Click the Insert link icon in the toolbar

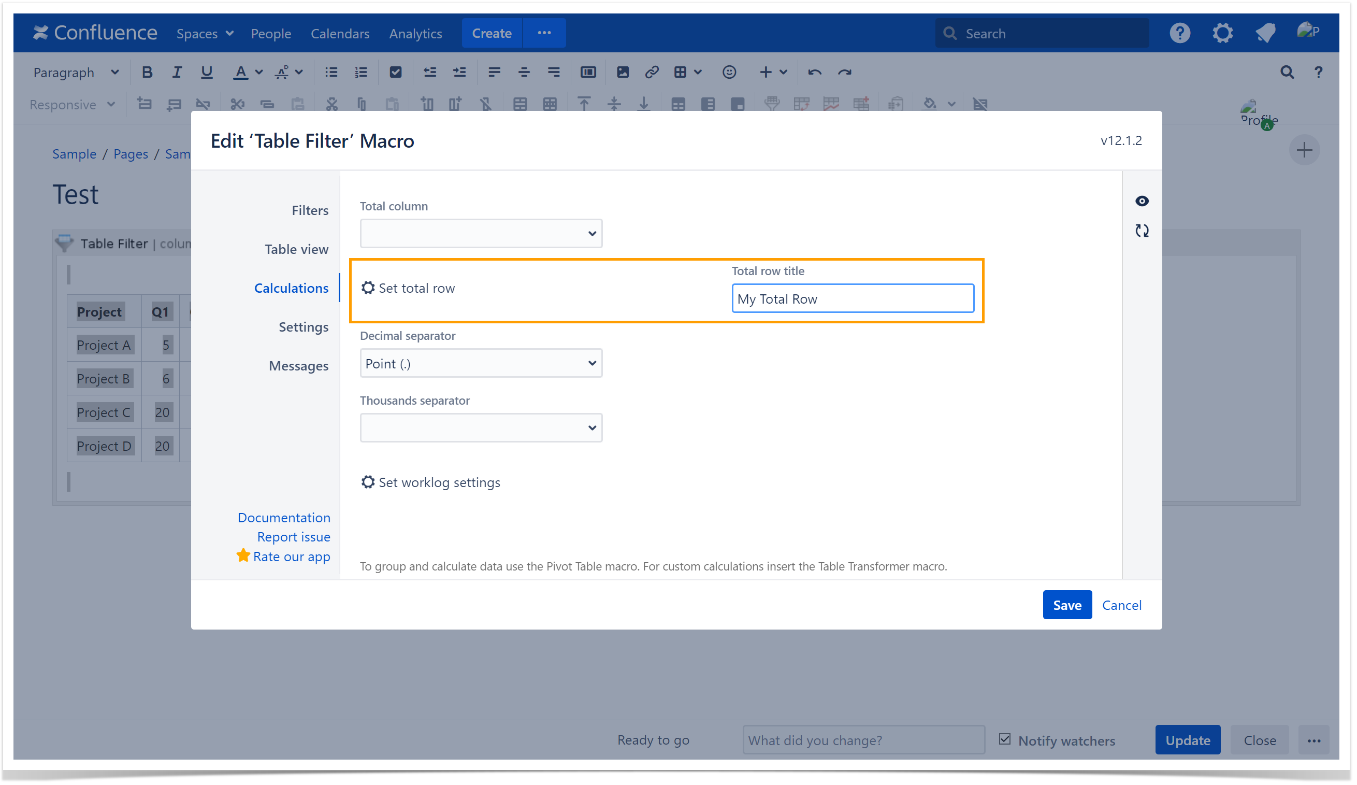(652, 72)
